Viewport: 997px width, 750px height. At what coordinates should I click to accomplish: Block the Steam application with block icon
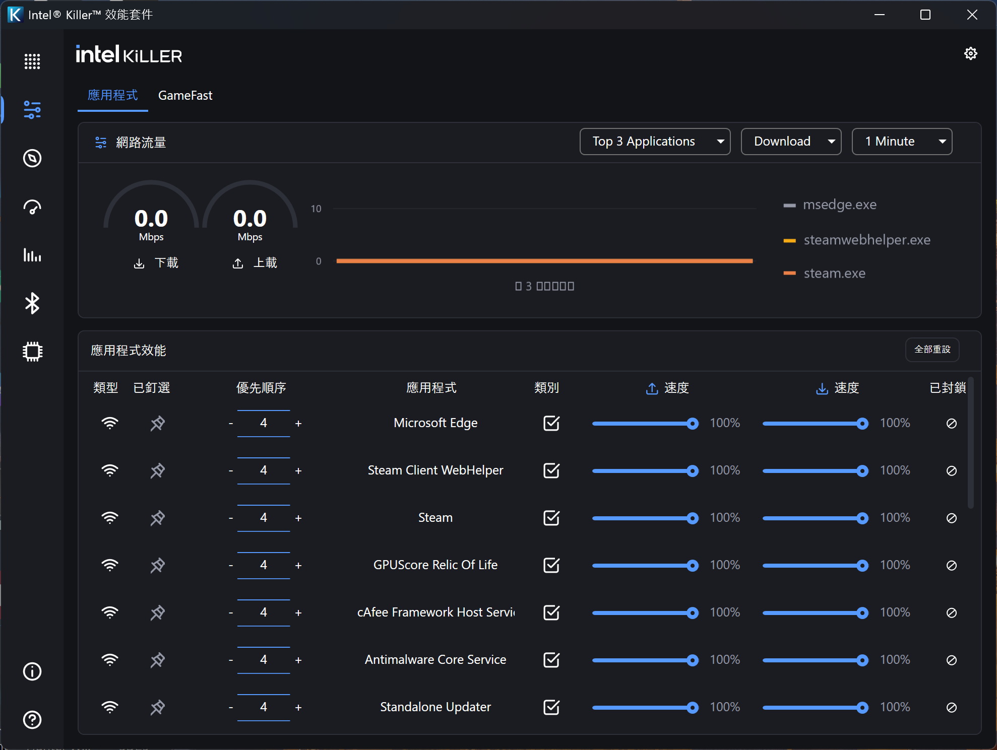pyautogui.click(x=951, y=518)
